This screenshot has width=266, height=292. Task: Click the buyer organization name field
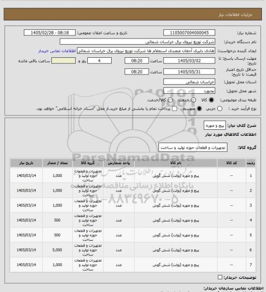click(137, 42)
